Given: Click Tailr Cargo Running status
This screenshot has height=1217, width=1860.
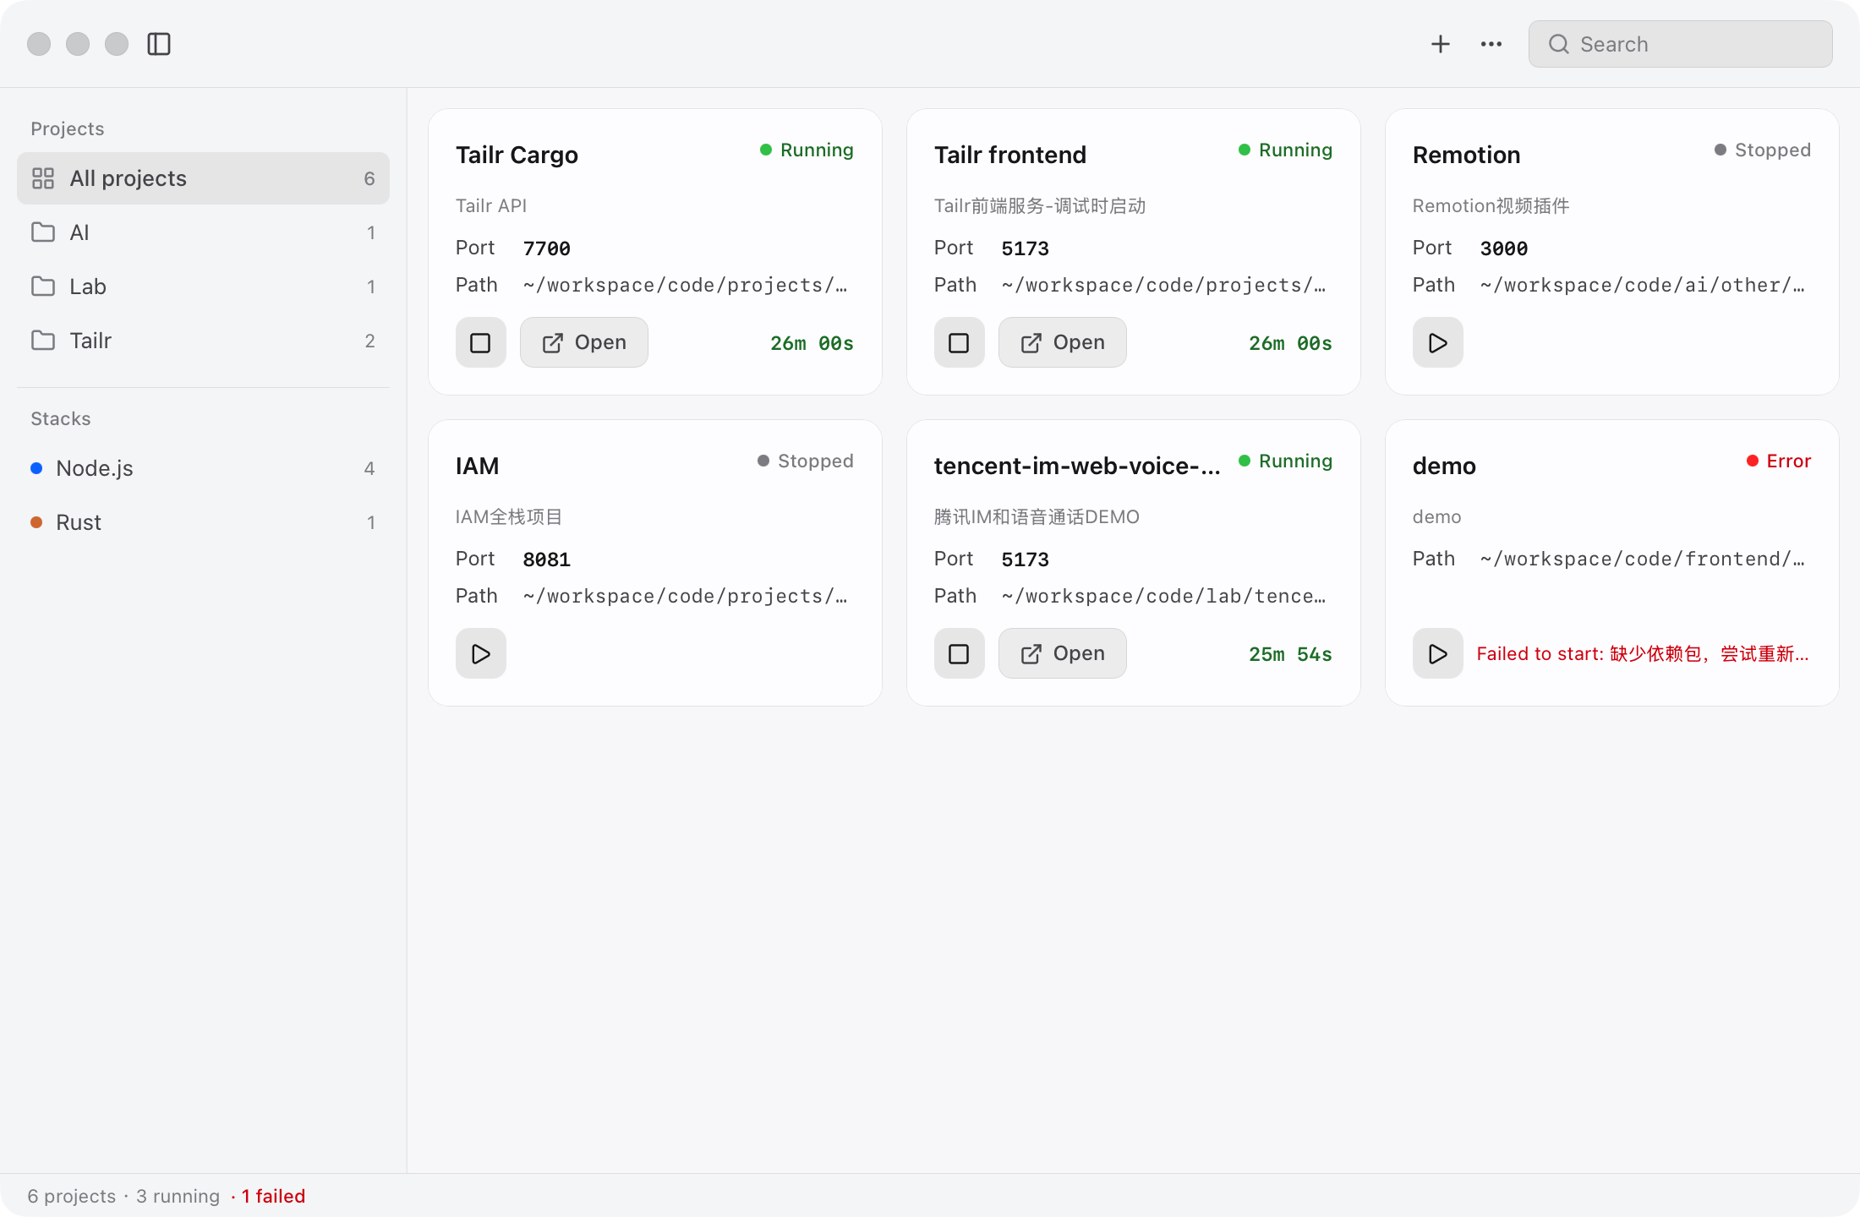Looking at the screenshot, I should [807, 150].
